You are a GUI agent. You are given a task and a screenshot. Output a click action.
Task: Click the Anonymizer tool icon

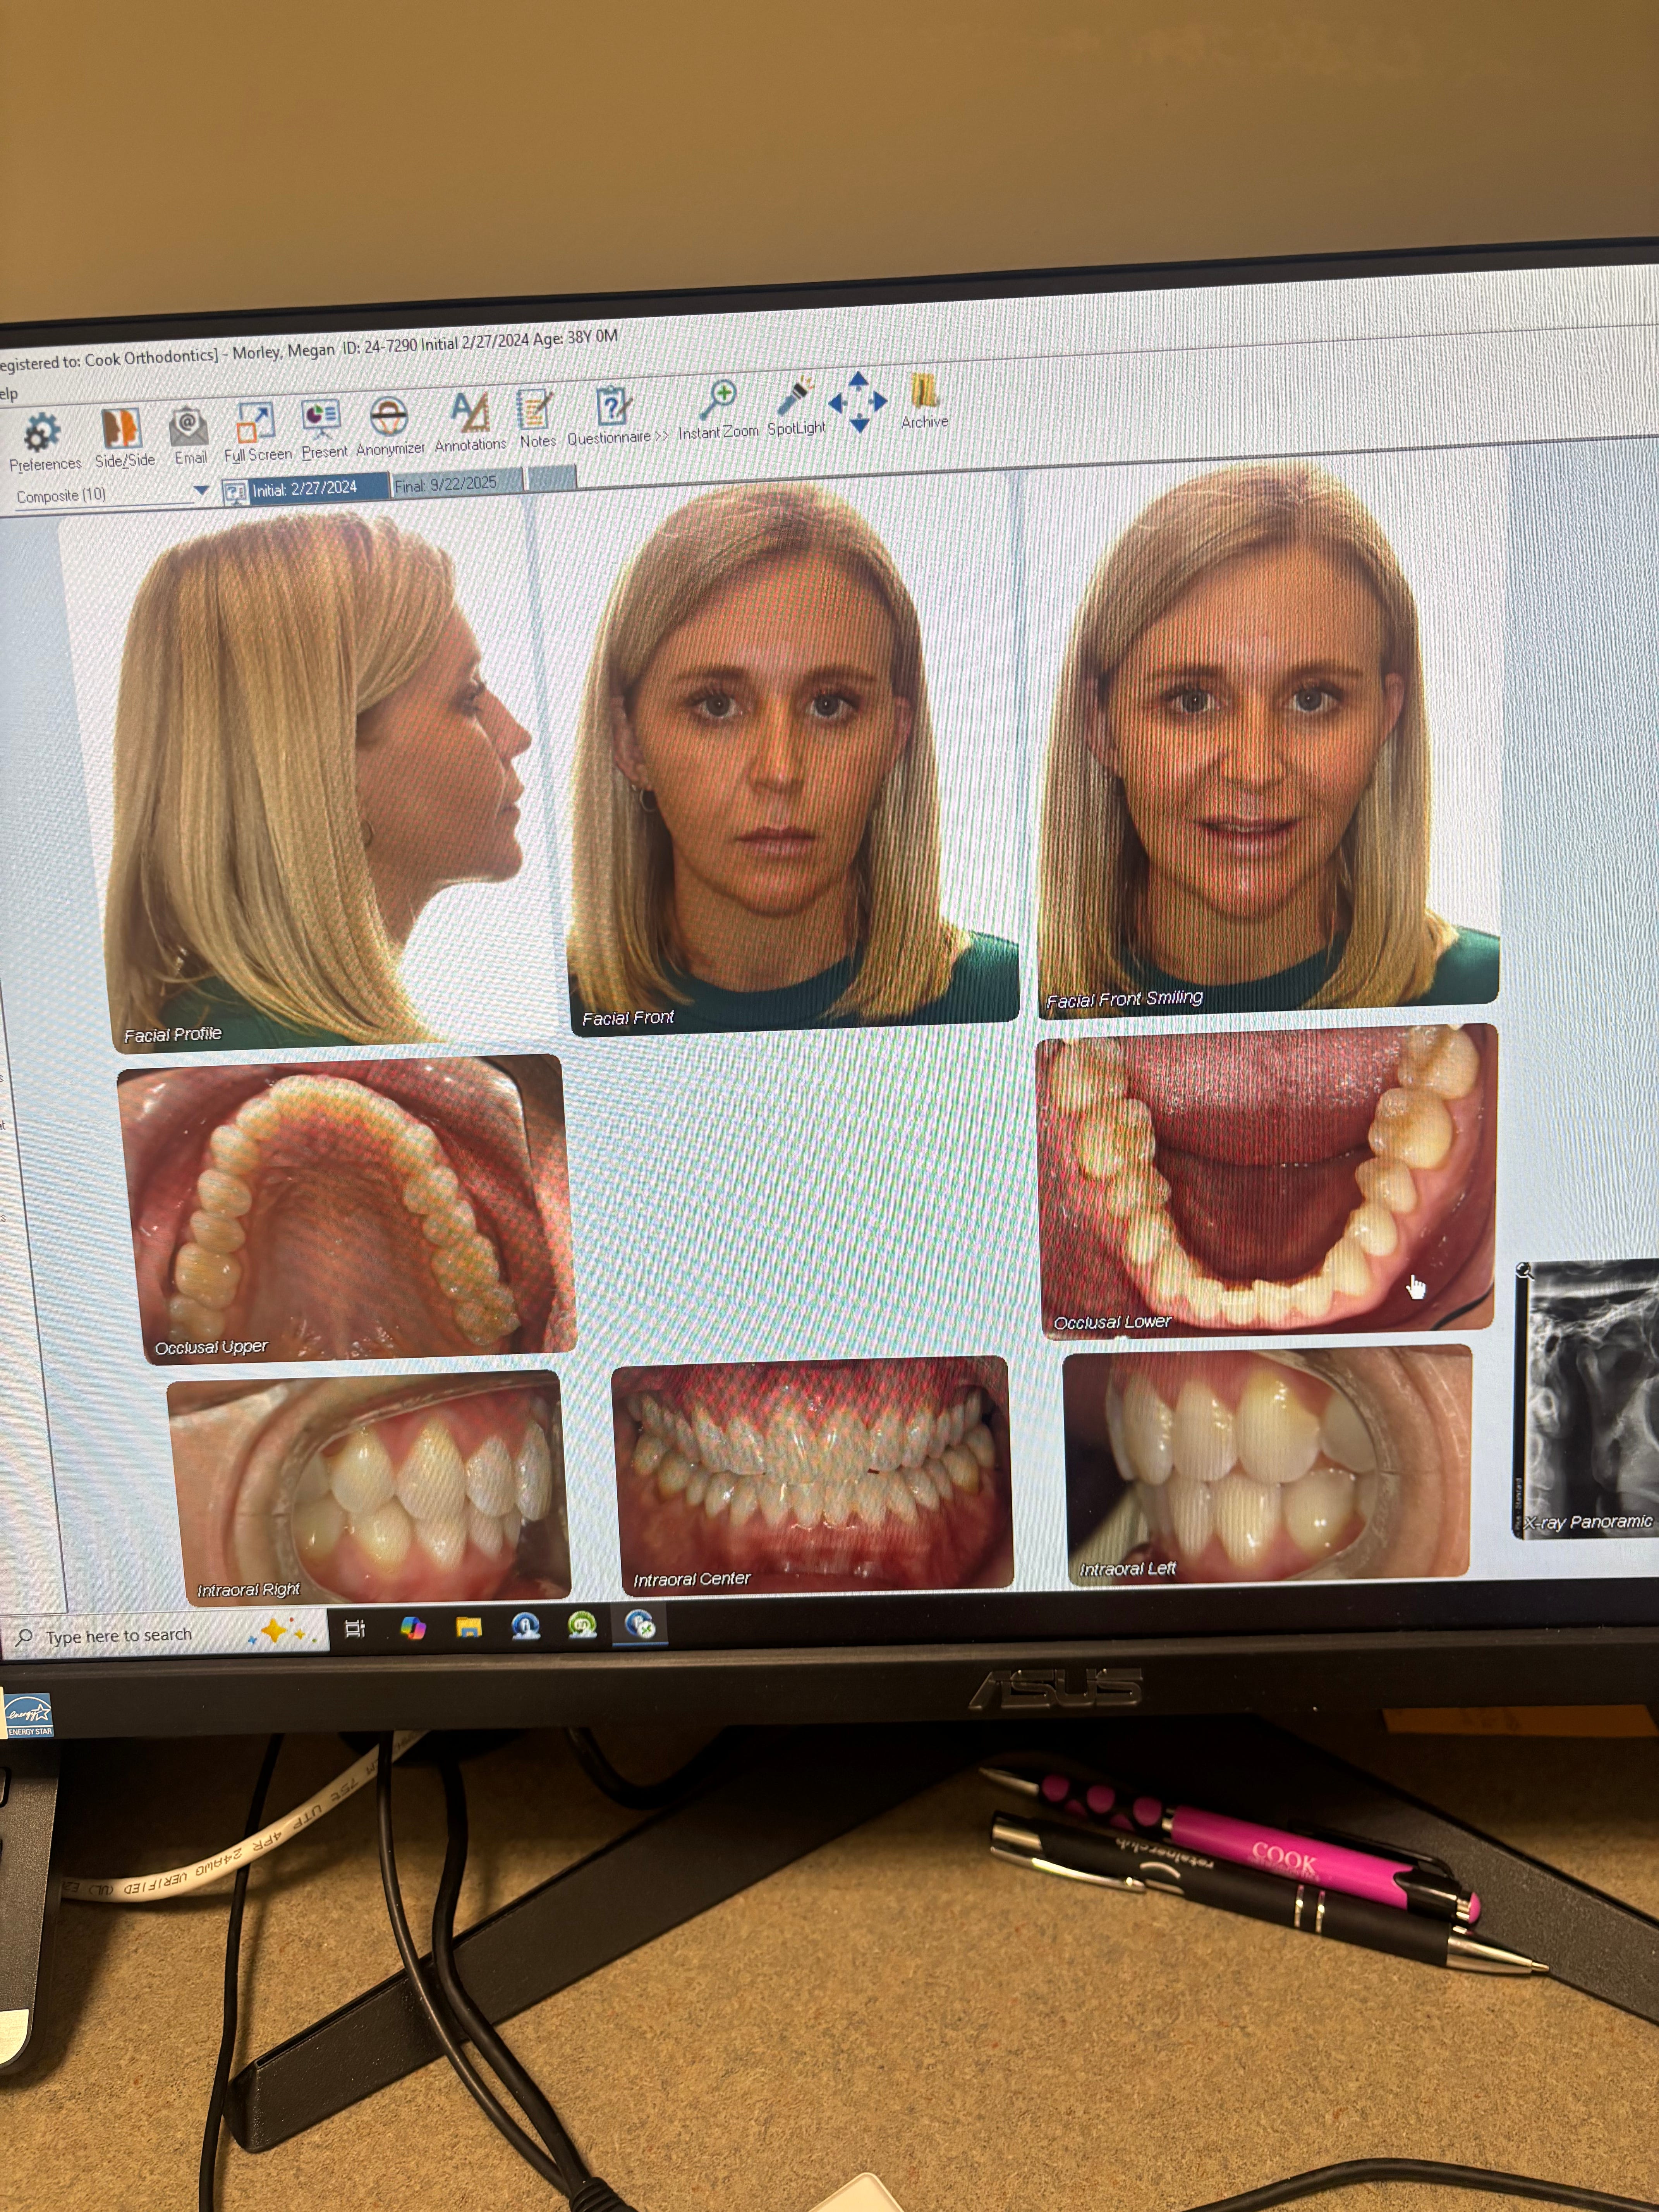point(388,416)
